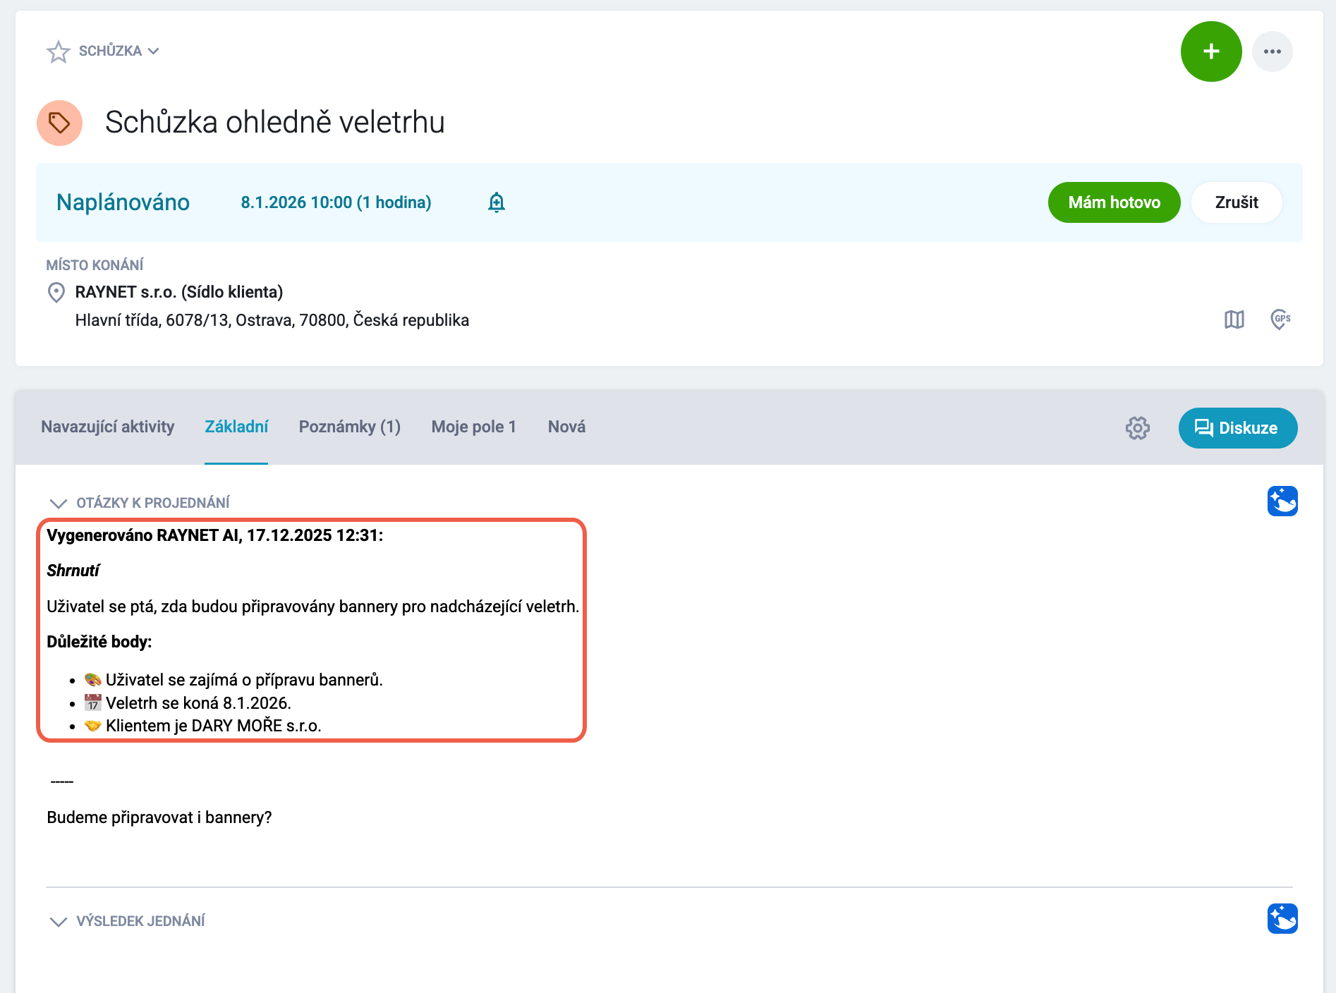The height and width of the screenshot is (993, 1336).
Task: Click the Schůzka ohledně veletrhu title
Action: [275, 122]
